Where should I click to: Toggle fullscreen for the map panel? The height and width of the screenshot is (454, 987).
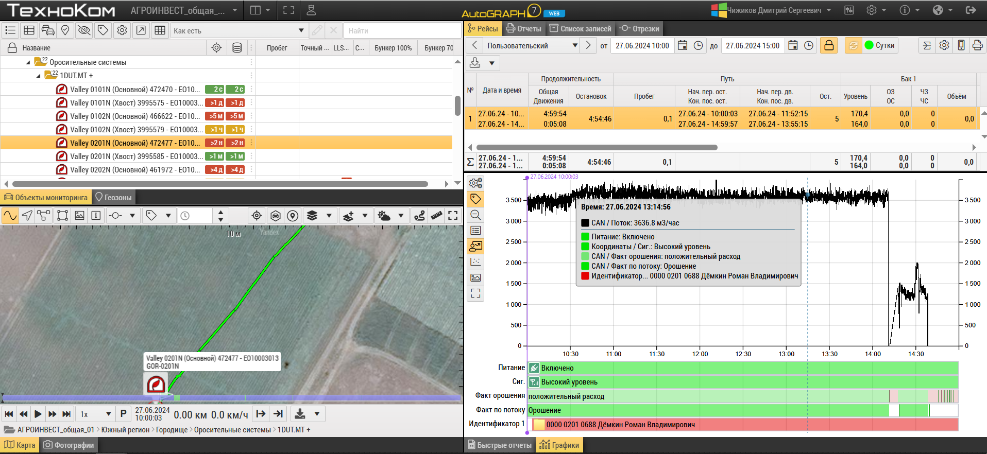[x=453, y=216]
